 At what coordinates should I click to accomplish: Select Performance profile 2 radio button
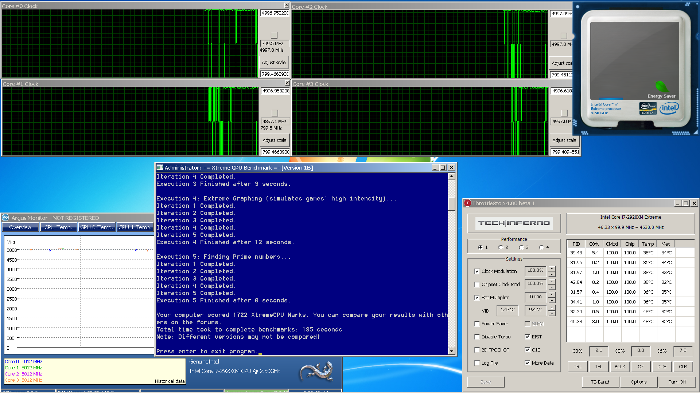[501, 247]
